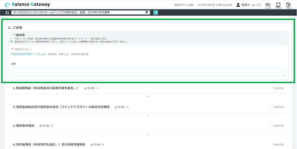Open the OGTホールディングス company dropdown
Screen dimensions: 297x149
tap(80, 12)
